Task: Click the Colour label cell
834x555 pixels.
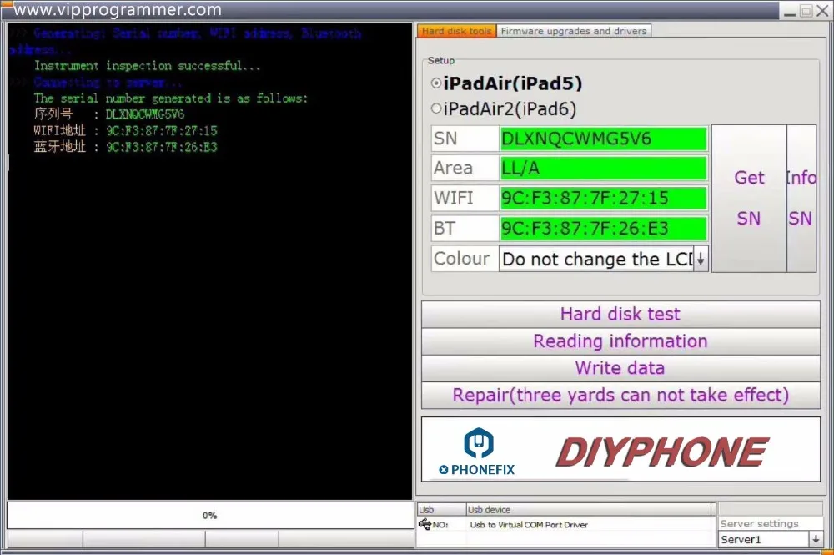Action: (465, 259)
